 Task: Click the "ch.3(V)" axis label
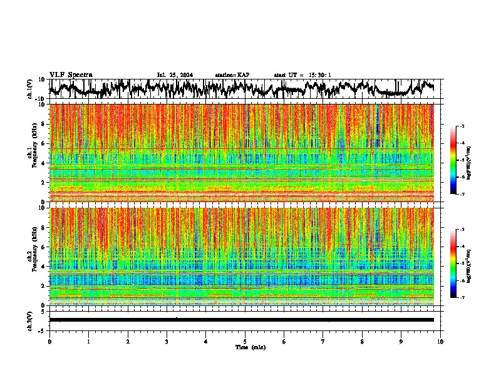pyautogui.click(x=30, y=321)
